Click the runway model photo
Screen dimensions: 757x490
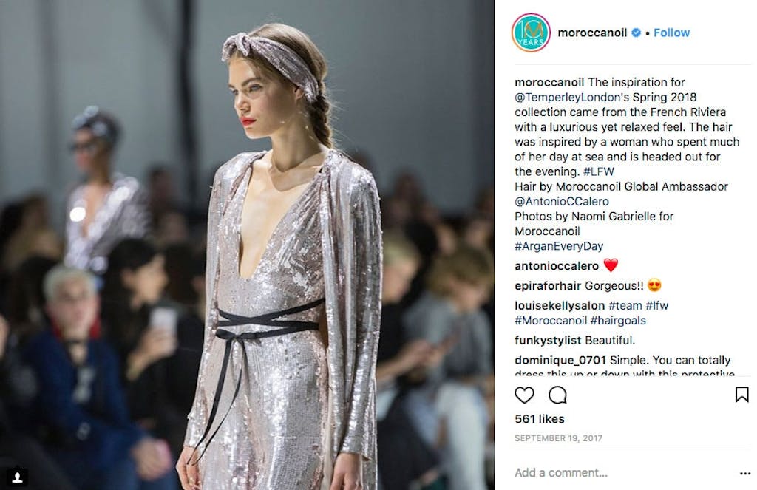pos(247,245)
